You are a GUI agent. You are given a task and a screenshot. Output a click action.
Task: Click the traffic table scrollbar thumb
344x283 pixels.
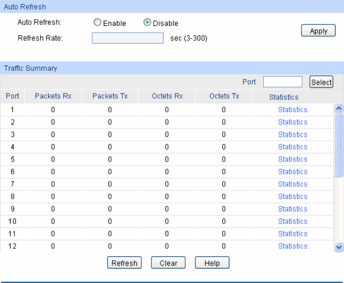pyautogui.click(x=339, y=145)
